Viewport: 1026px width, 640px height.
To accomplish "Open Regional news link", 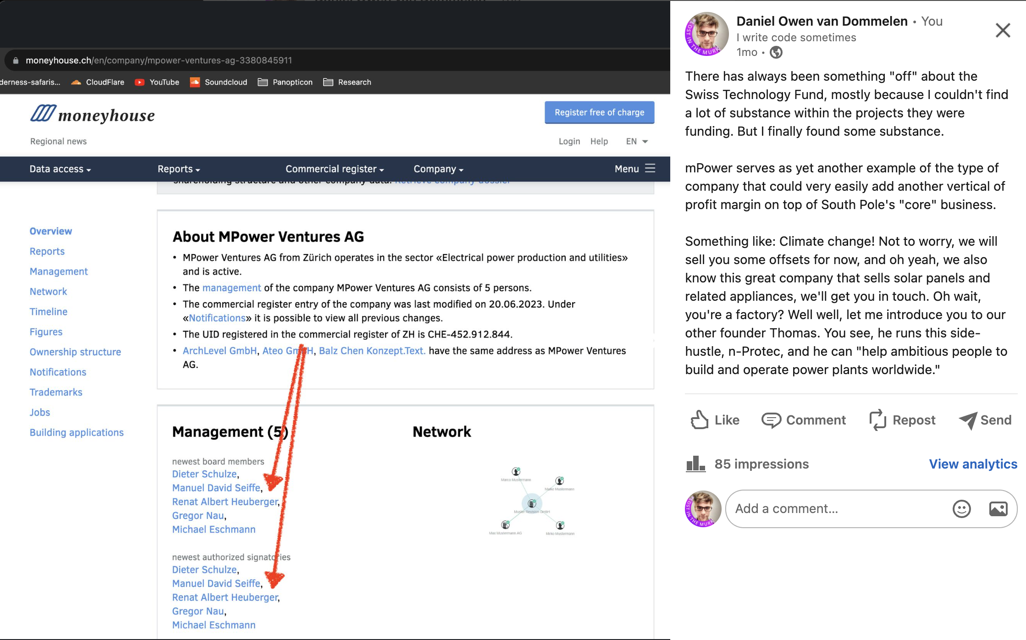I will [x=58, y=141].
